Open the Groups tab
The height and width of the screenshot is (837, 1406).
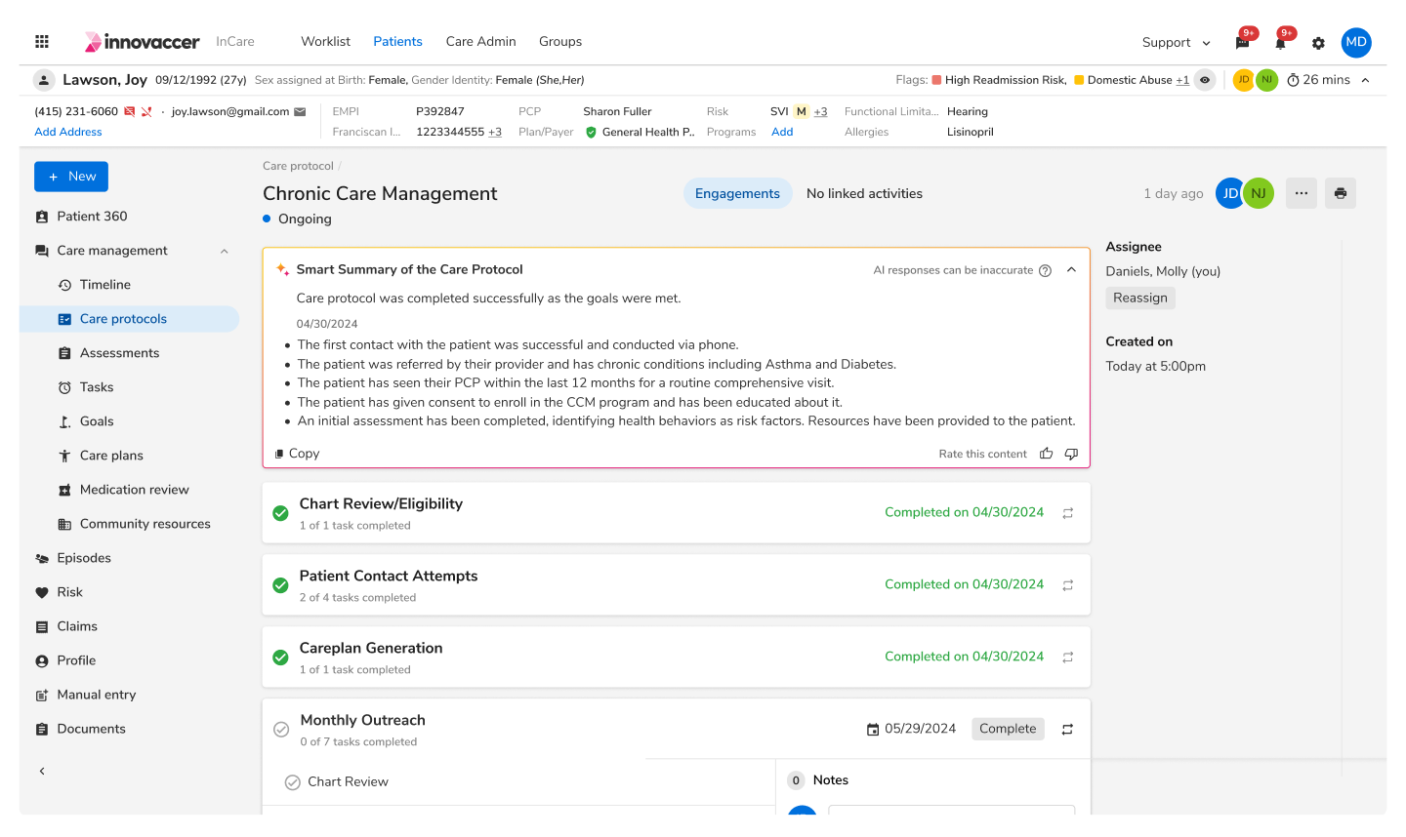point(560,42)
